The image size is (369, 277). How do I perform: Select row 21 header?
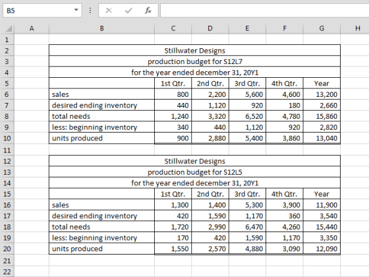pos(7,261)
